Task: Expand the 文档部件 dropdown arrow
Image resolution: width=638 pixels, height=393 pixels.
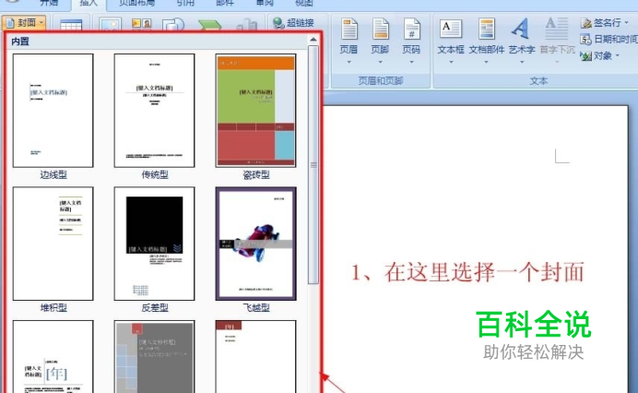Action: tap(486, 63)
